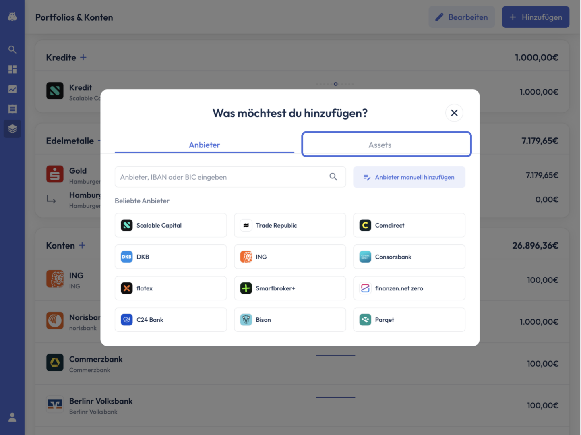Image resolution: width=581 pixels, height=435 pixels.
Task: Click the plus icon next to Kredite
Action: 83,57
